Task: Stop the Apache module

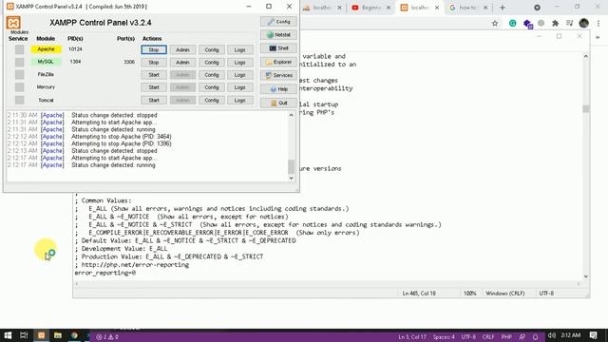Action: point(154,50)
